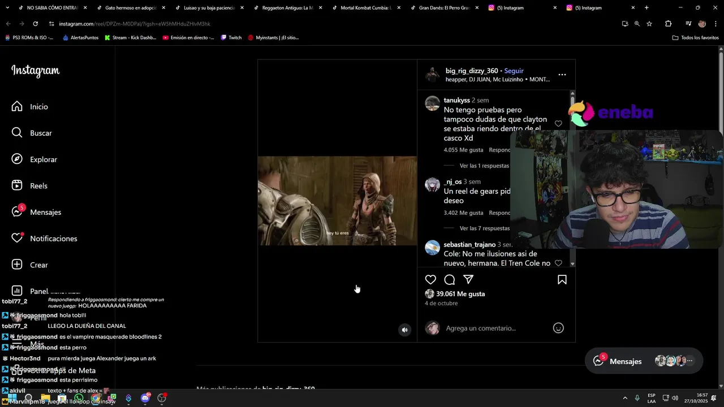The image size is (724, 407).
Task: Open taskbar volume speaker icon
Action: 675,398
